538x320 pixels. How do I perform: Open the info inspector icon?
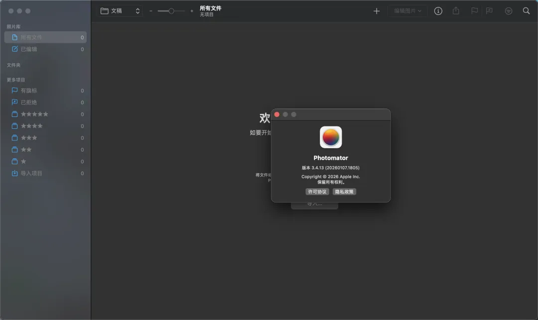(438, 11)
